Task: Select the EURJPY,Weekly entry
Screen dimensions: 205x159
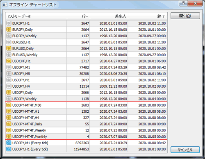Action: [x=25, y=36]
